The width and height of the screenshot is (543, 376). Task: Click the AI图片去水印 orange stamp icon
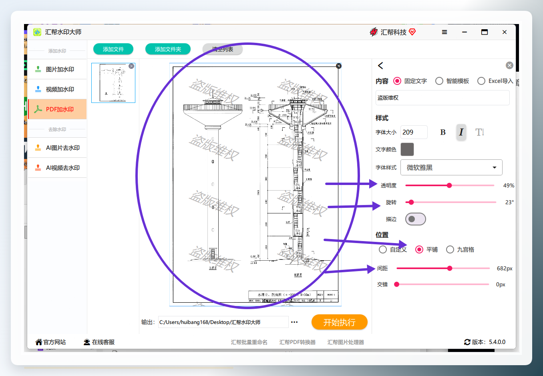point(38,148)
